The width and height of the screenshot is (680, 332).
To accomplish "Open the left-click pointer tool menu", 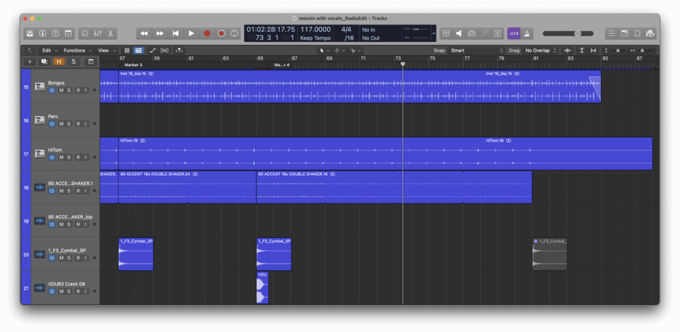I will pyautogui.click(x=324, y=50).
